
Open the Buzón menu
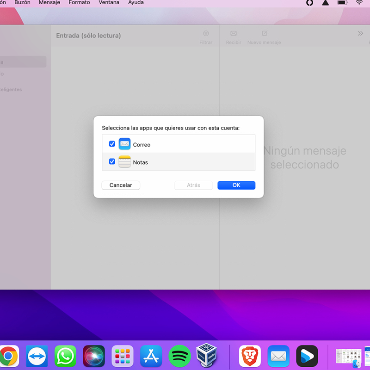[x=22, y=3]
